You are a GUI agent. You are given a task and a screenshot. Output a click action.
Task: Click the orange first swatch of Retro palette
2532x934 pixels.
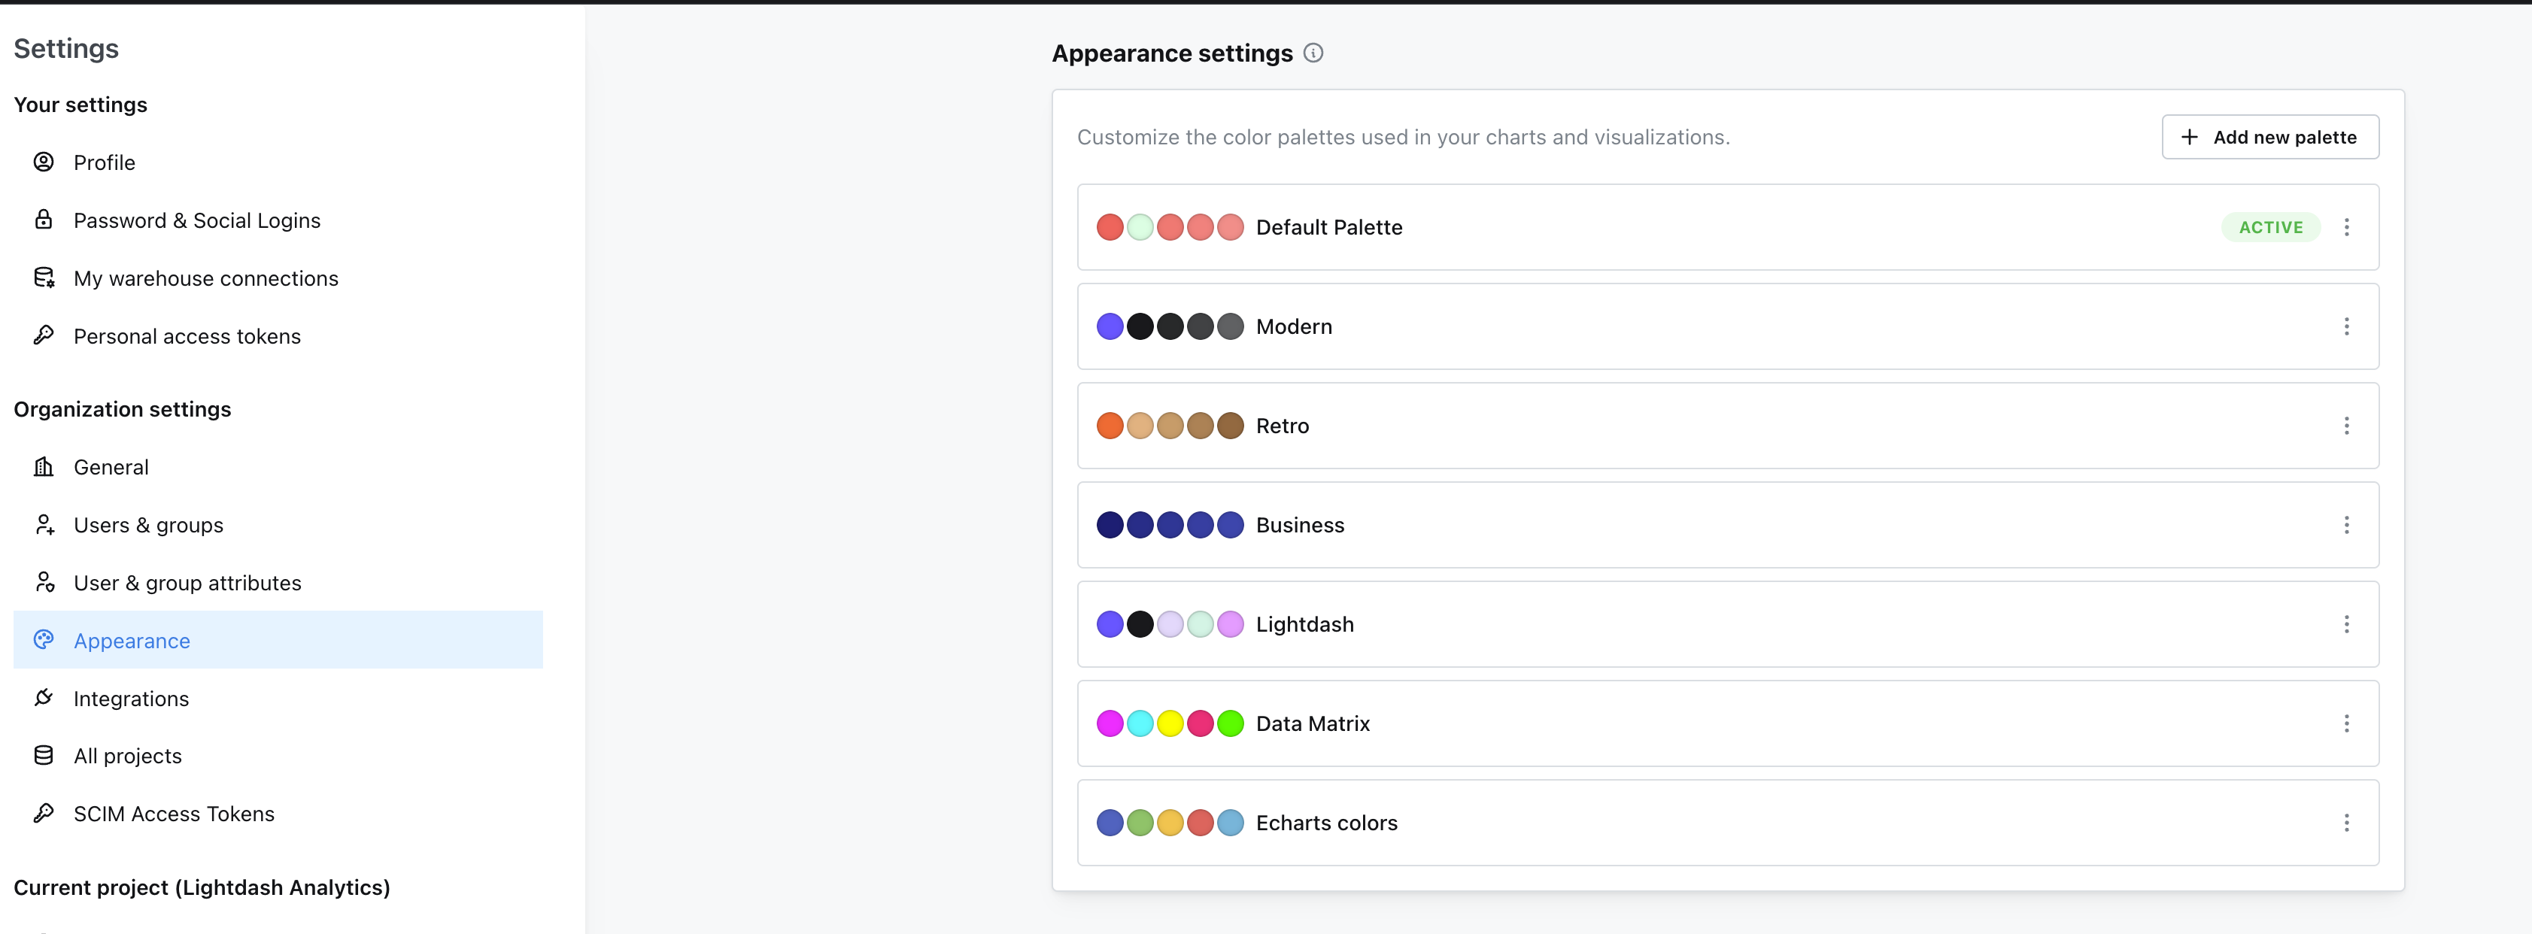click(1110, 425)
